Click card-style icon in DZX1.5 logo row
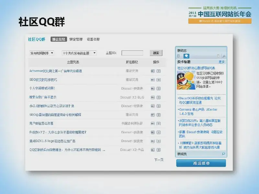This screenshot has width=259, height=194. (153, 141)
